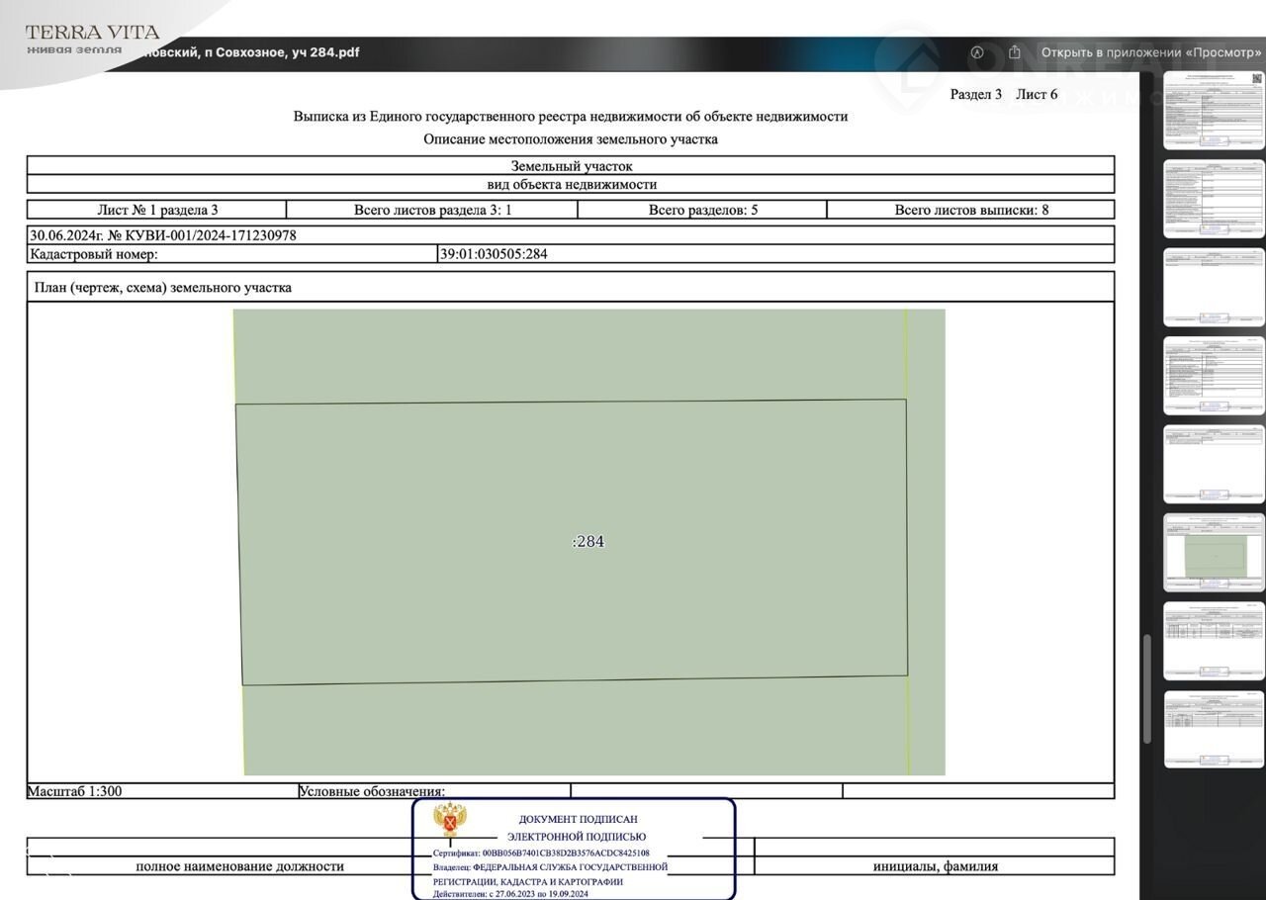1266x900 pixels.
Task: Select first page thumbnail with QR code
Action: [1214, 110]
